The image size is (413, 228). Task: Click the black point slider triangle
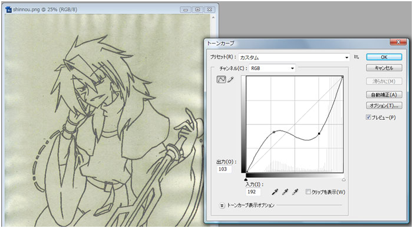point(246,180)
